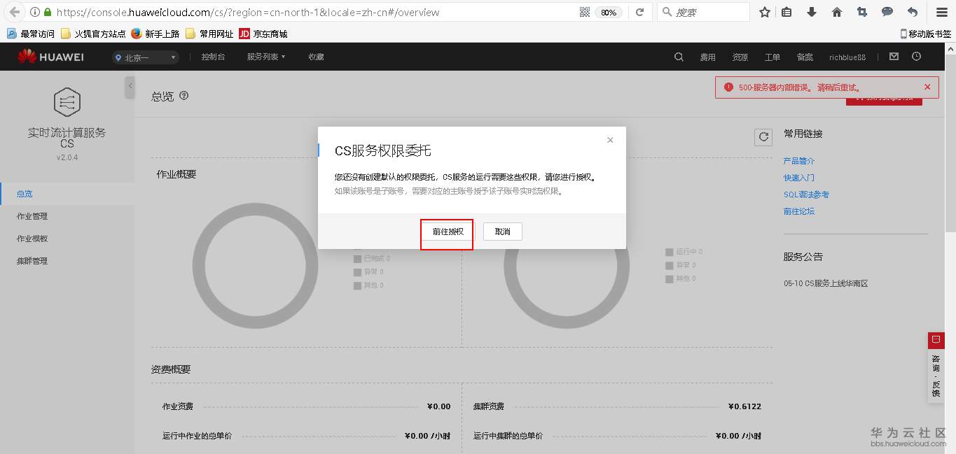Open the Firefox downloads arrow icon
The image size is (956, 454).
[x=812, y=12]
